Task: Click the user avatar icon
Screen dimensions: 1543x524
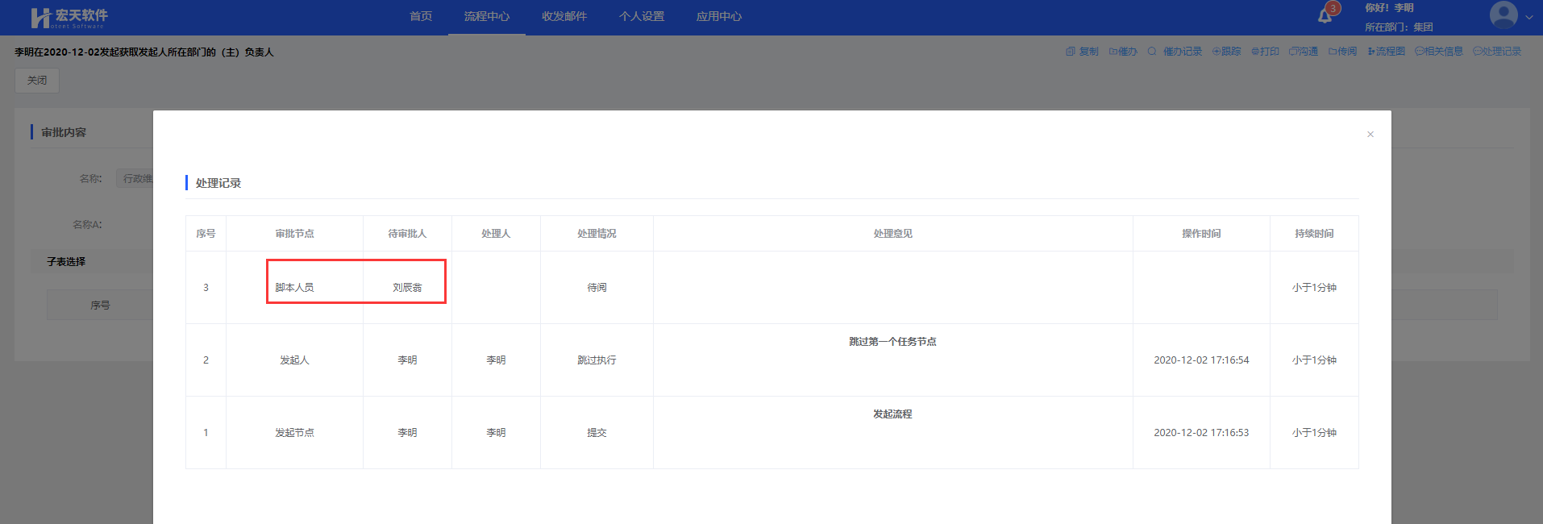Action: point(1503,15)
